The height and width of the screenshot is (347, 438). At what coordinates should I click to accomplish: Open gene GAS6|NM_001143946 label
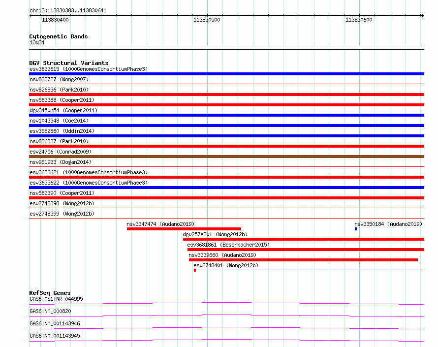[55, 323]
